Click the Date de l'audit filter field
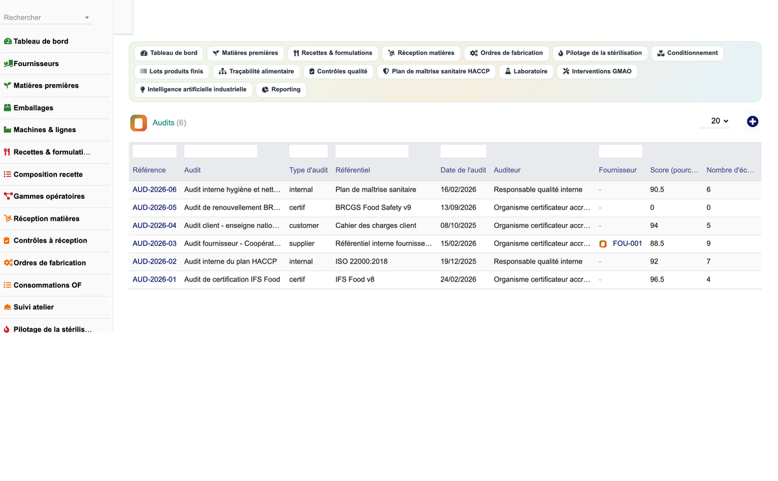 463,151
